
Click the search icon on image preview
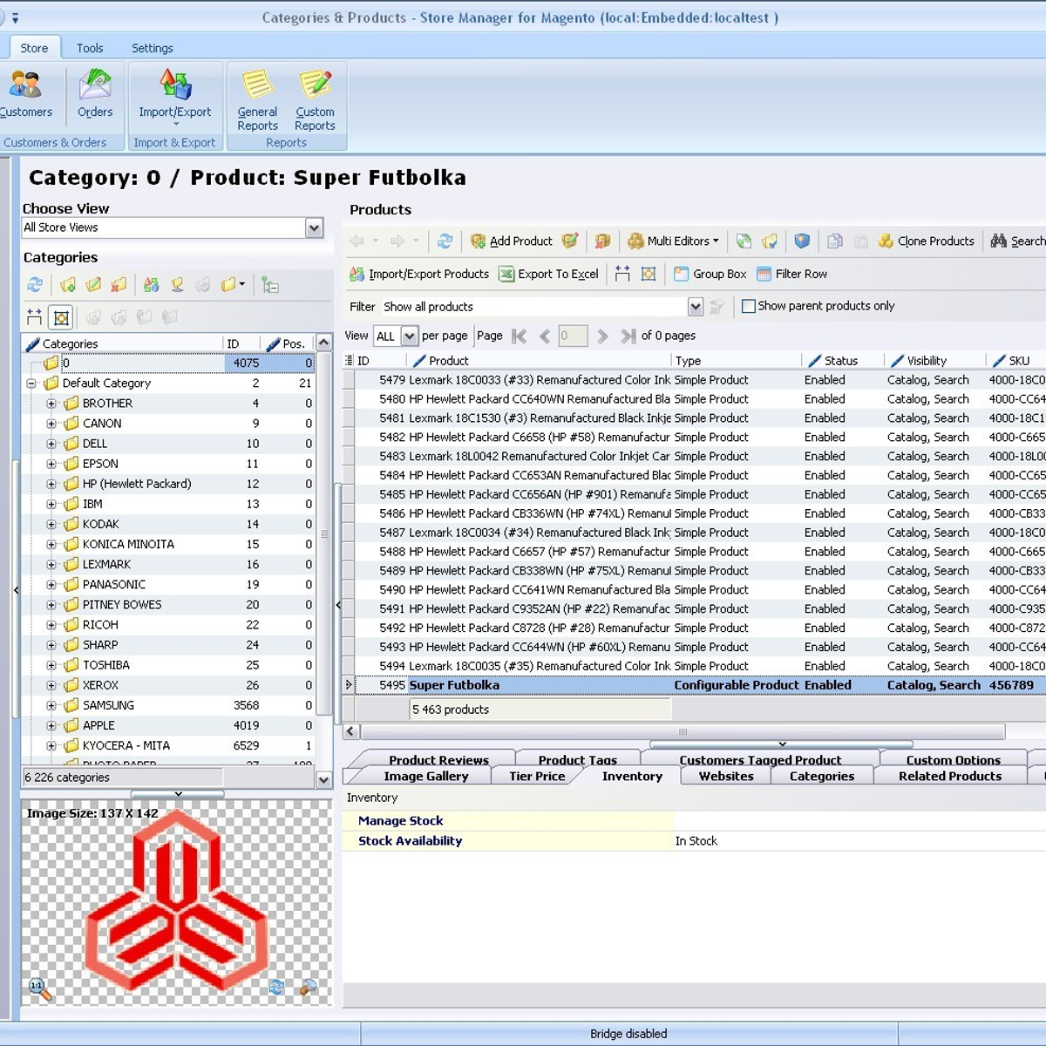pos(308,988)
